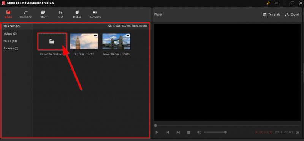Click the key upgrade icon
304x141 pixels.
coord(268,3)
